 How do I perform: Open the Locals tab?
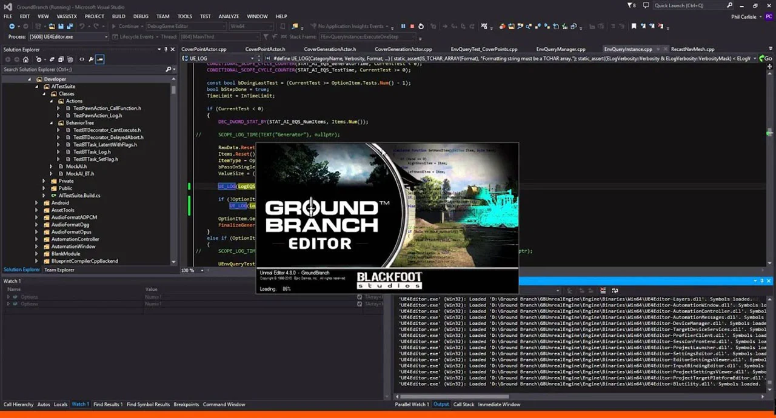click(61, 405)
